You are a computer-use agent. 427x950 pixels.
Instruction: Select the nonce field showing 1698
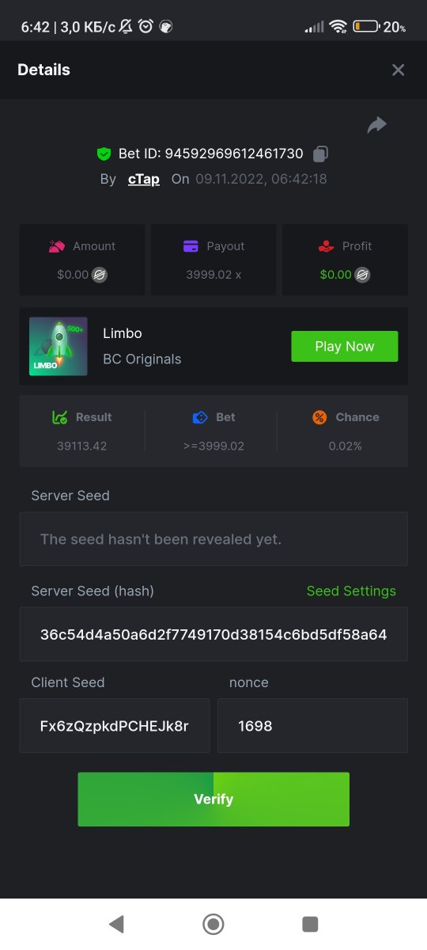coord(312,725)
